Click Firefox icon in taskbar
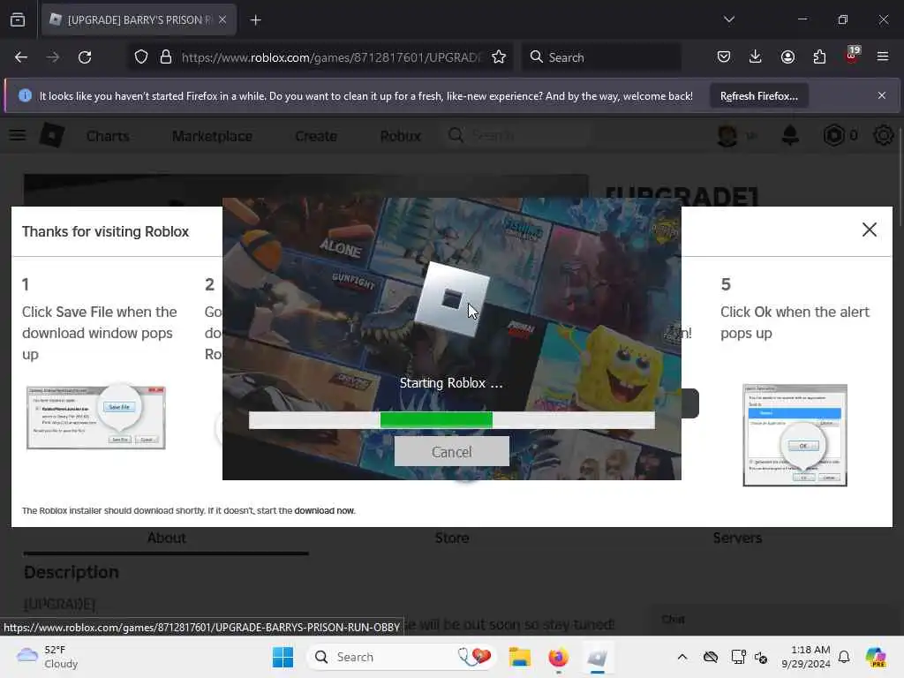Screen dimensions: 904x678 558,657
